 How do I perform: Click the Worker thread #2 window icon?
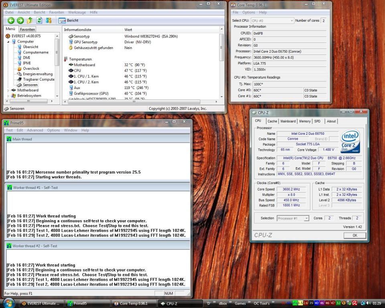9,246
